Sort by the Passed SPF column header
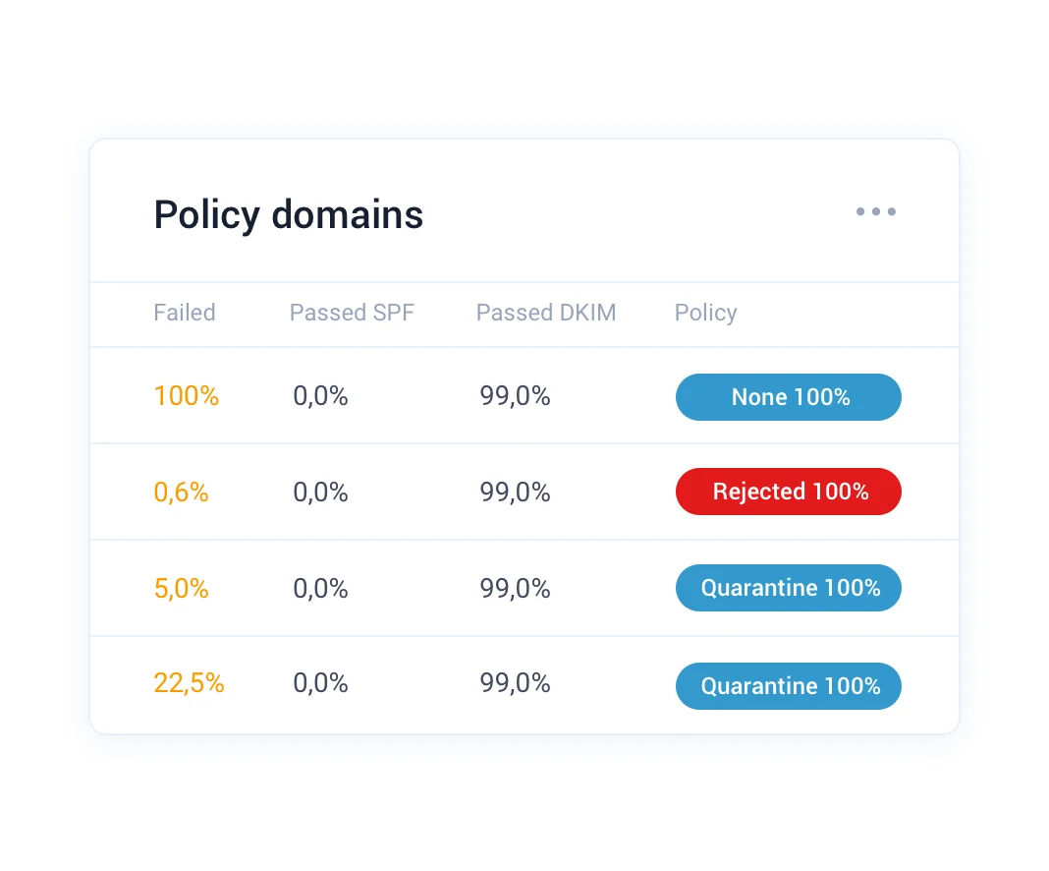The image size is (1049, 871). pyautogui.click(x=352, y=313)
